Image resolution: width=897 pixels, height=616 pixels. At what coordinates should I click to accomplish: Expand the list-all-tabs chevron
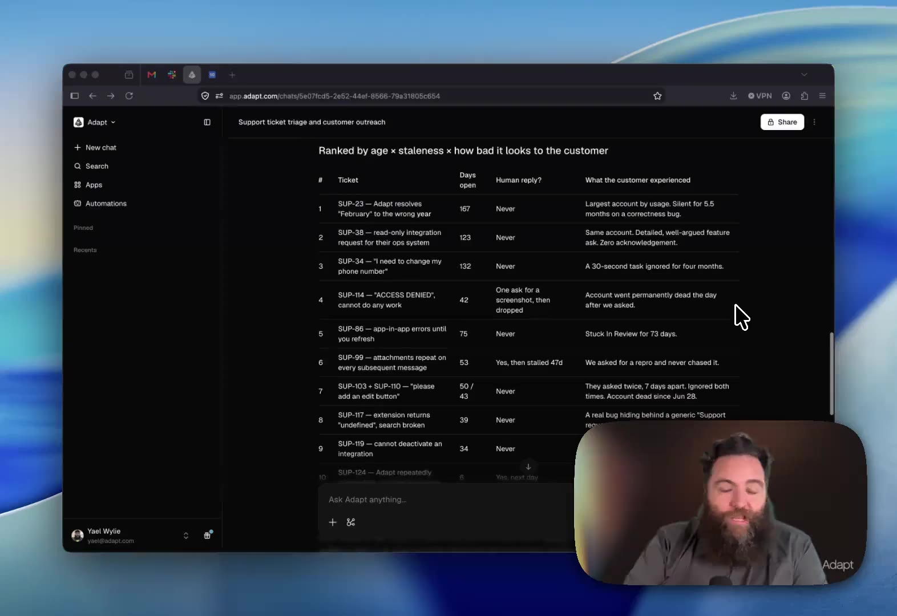click(804, 75)
